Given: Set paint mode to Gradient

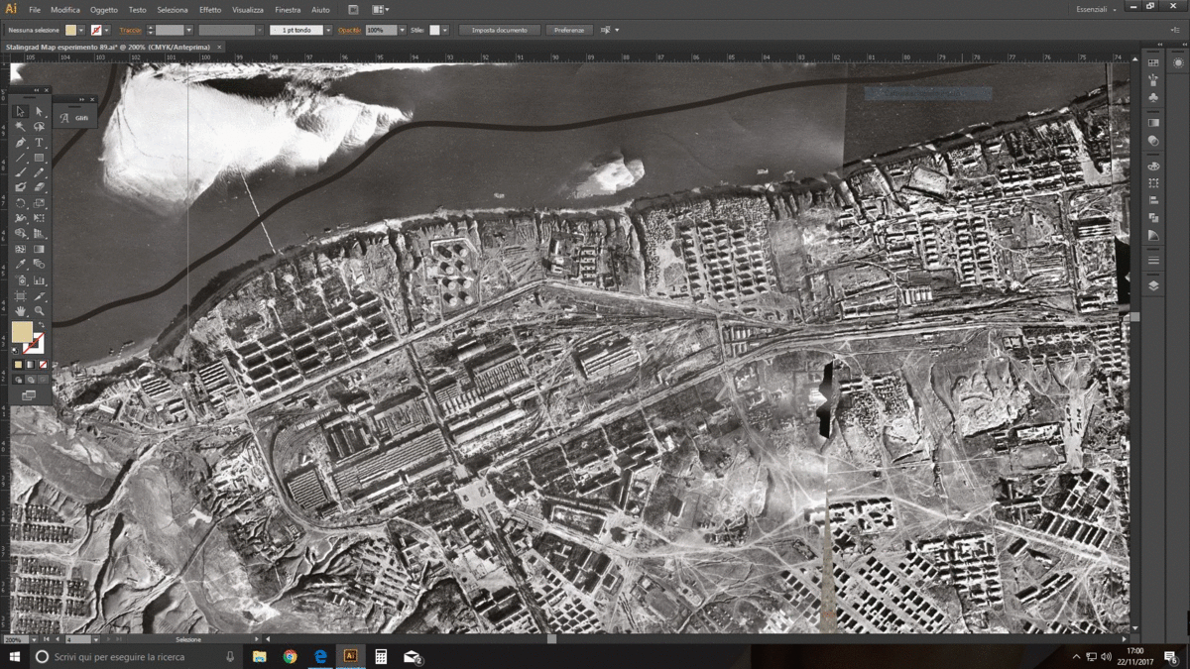Looking at the screenshot, I should coord(30,365).
